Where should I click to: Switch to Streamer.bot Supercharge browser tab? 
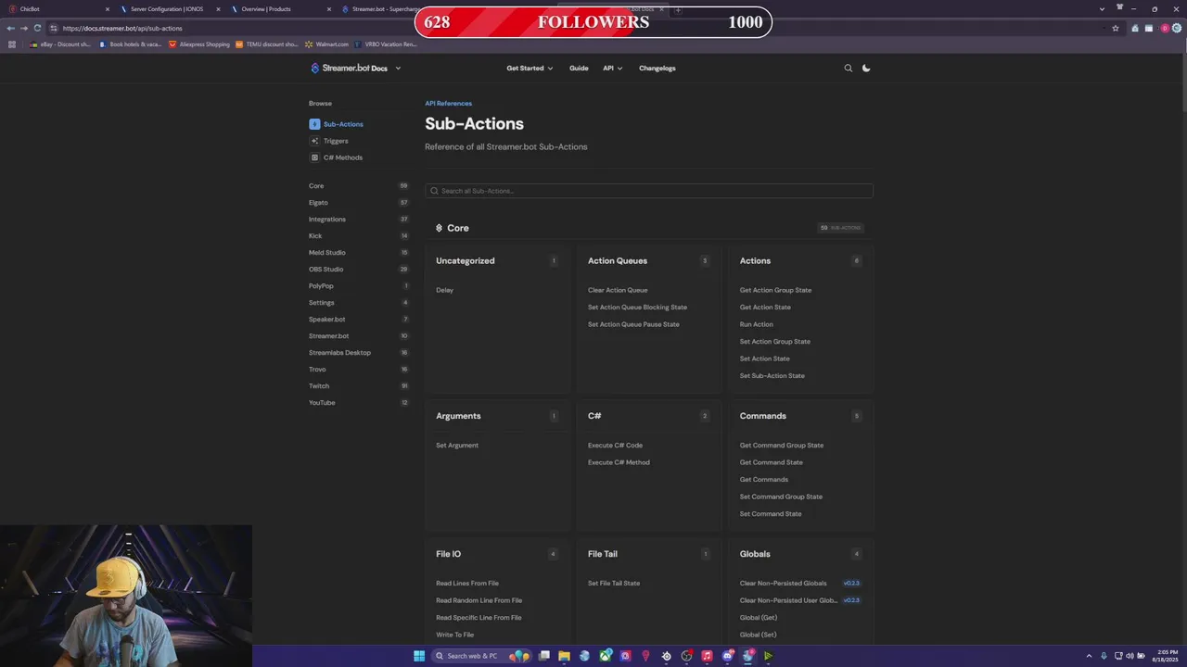tap(380, 9)
